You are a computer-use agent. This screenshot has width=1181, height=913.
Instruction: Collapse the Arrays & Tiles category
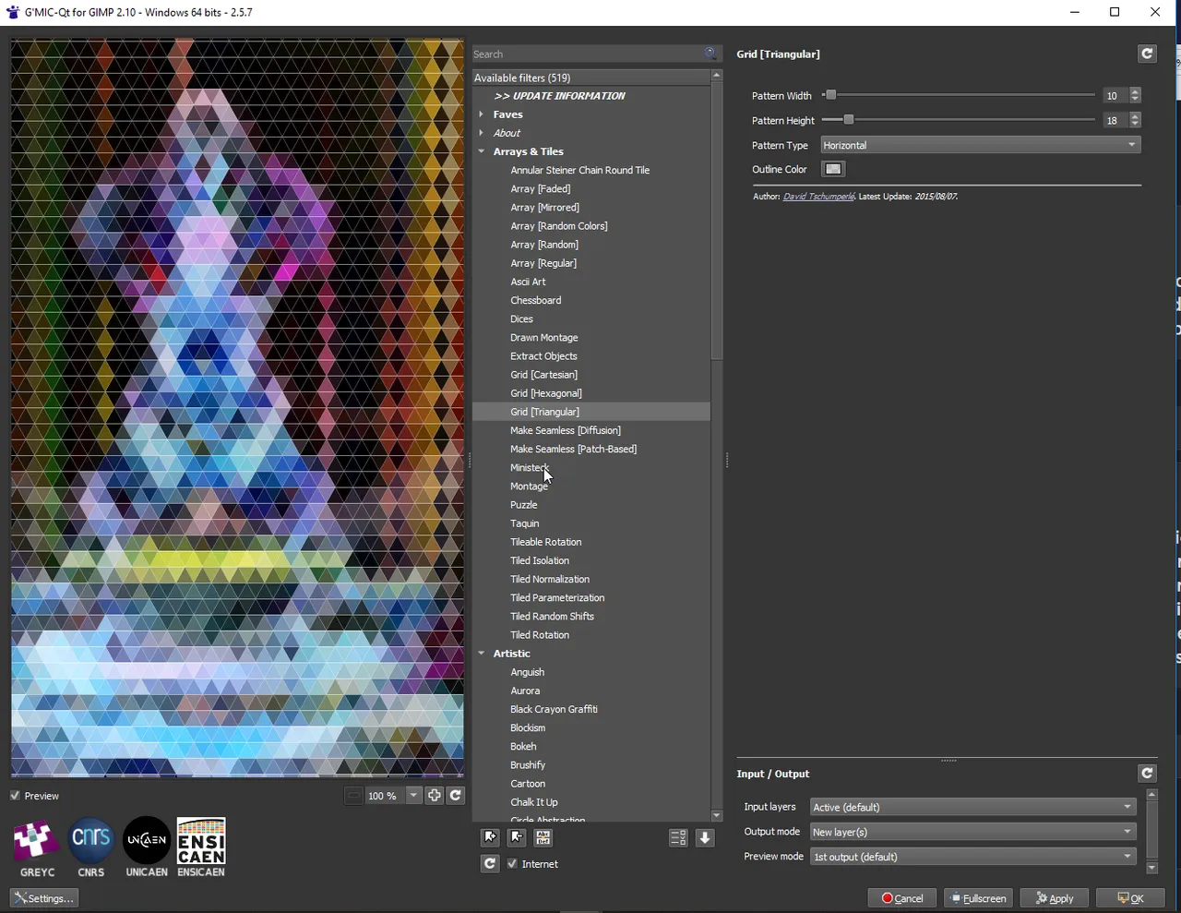(482, 151)
